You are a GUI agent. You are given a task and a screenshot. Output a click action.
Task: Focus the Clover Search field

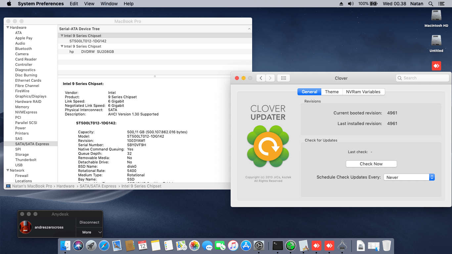click(423, 78)
